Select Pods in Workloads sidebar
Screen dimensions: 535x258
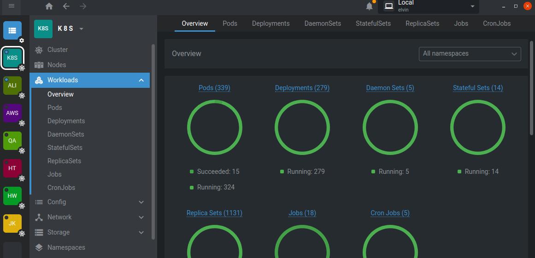pos(54,108)
